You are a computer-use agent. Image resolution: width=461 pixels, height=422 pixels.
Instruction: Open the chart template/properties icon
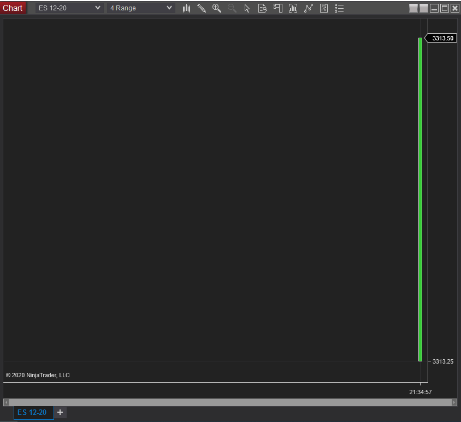(324, 8)
